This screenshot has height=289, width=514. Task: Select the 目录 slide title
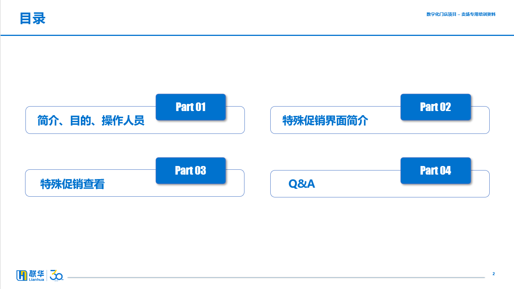[33, 18]
